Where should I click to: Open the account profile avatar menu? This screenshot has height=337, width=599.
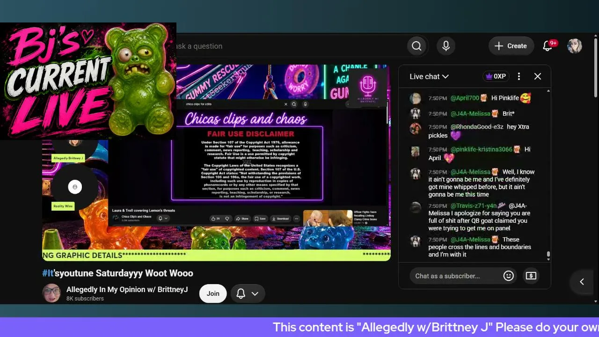point(575,46)
